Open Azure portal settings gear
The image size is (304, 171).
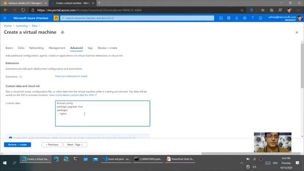[x=245, y=18]
